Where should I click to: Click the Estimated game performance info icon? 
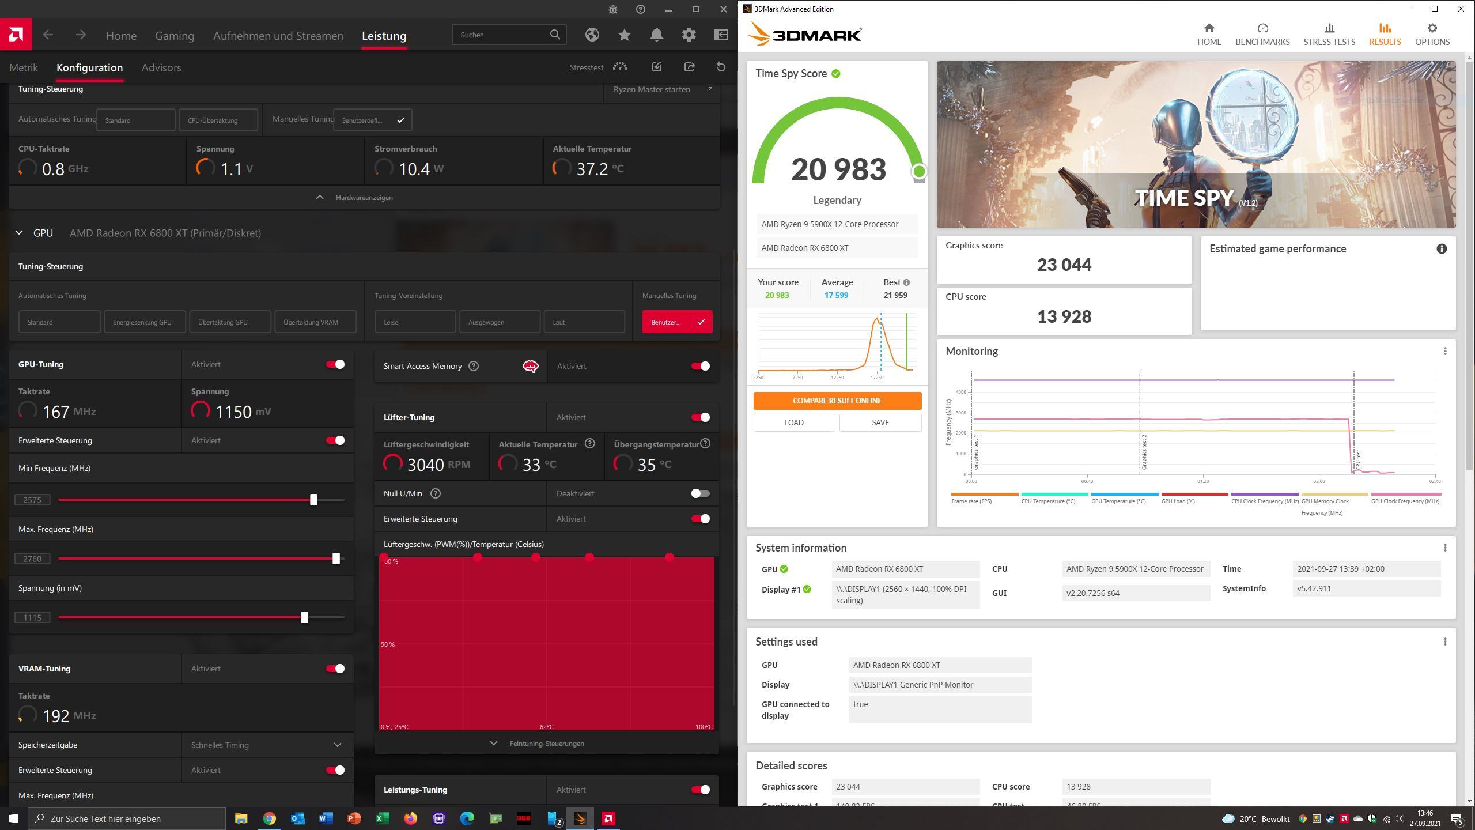(x=1442, y=249)
